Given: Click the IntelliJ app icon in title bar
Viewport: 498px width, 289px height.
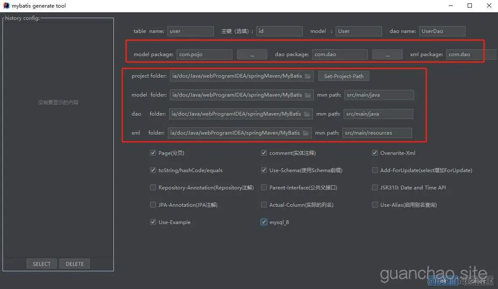Looking at the screenshot, I should (x=6, y=5).
